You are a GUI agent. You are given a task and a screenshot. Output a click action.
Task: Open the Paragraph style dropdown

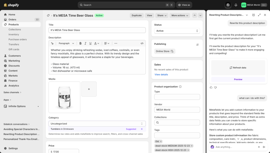pos(66,43)
